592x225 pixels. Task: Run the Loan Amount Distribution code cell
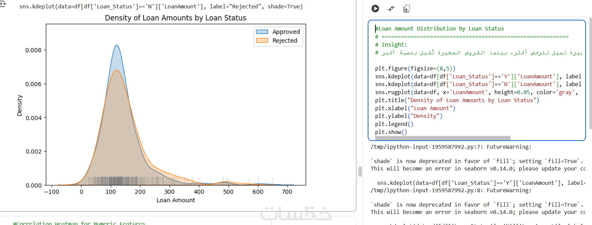(x=375, y=9)
